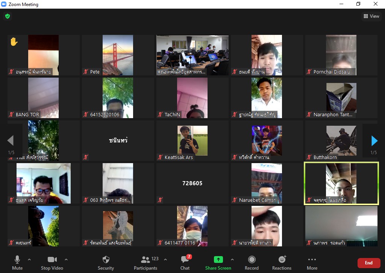Expand video options next to Stop Video
Screen dimensions: 385x273
point(66,259)
